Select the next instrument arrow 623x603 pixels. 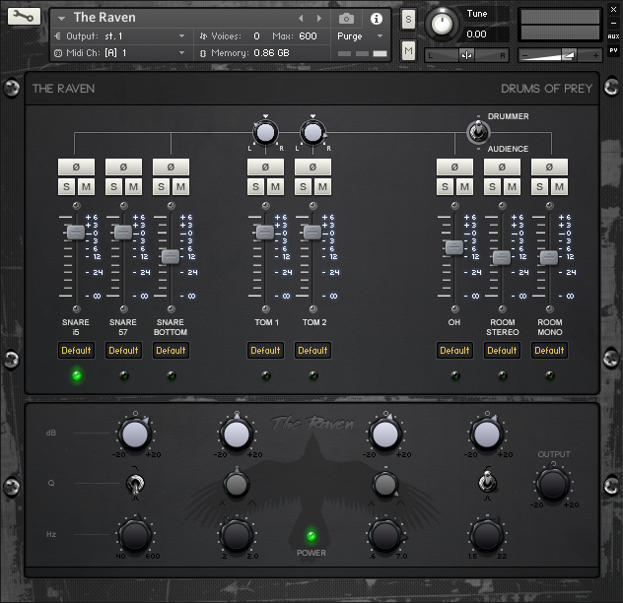point(320,18)
